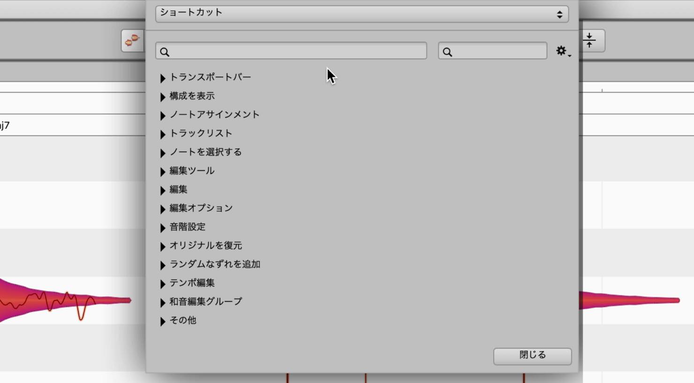Image resolution: width=694 pixels, height=383 pixels.
Task: Expand the テンポ編集 group
Action: [x=163, y=284]
